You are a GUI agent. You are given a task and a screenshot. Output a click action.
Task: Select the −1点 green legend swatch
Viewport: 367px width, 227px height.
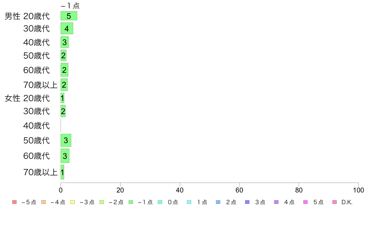[131, 202]
